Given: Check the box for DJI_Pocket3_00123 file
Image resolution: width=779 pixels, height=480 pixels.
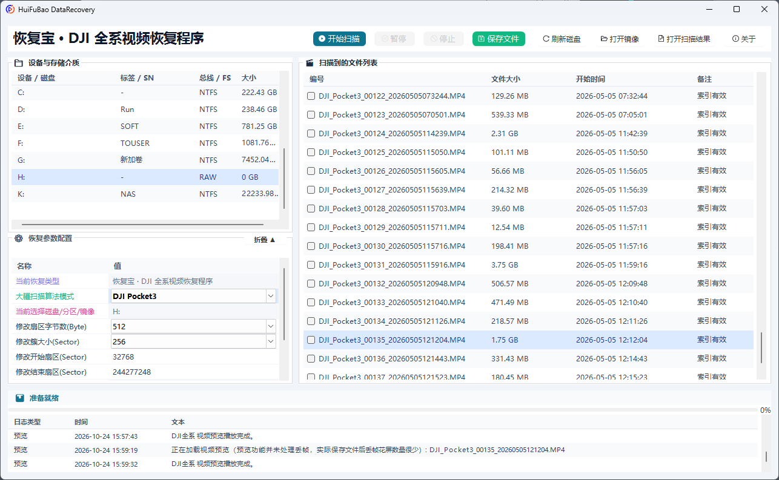Looking at the screenshot, I should tap(311, 114).
